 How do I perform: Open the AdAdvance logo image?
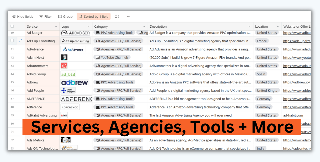(73, 49)
